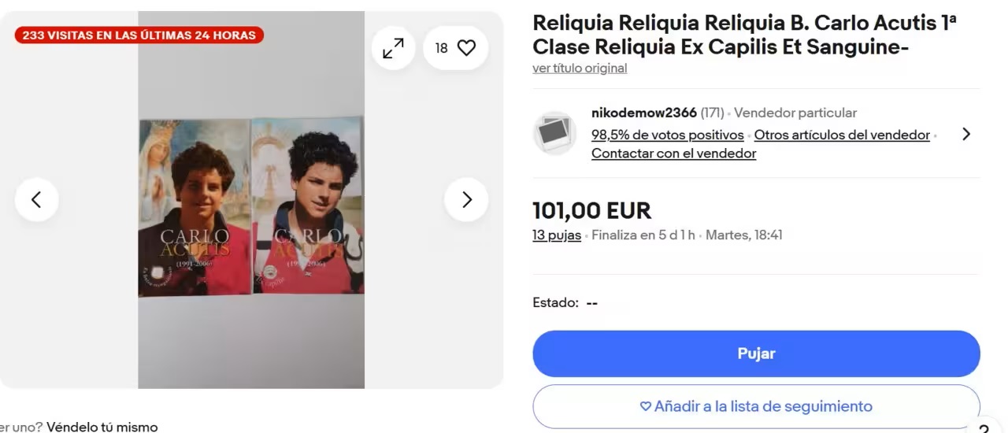Click the 233 visitas red badge
Screen dimensions: 1008x433
tap(139, 35)
